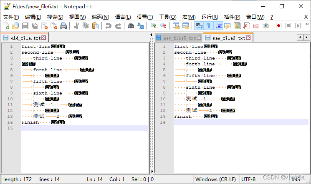Image resolution: width=311 pixels, height=184 pixels.
Task: Click the Cut scissors icon
Action: pyautogui.click(x=76, y=26)
